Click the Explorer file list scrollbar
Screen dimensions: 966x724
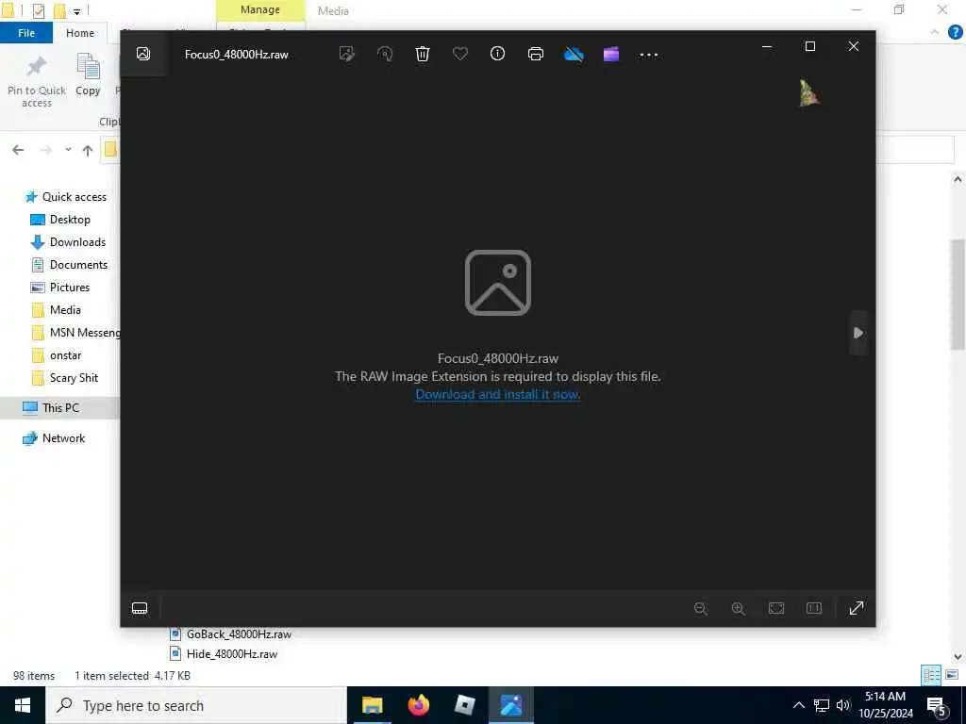click(958, 294)
